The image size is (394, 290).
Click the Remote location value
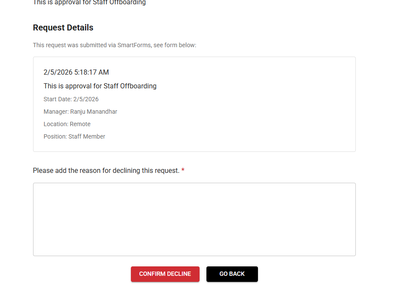(80, 124)
